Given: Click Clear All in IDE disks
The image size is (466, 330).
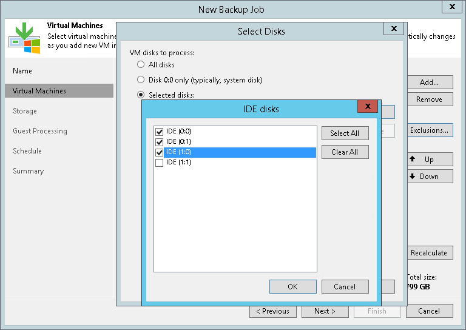Looking at the screenshot, I should pyautogui.click(x=345, y=152).
